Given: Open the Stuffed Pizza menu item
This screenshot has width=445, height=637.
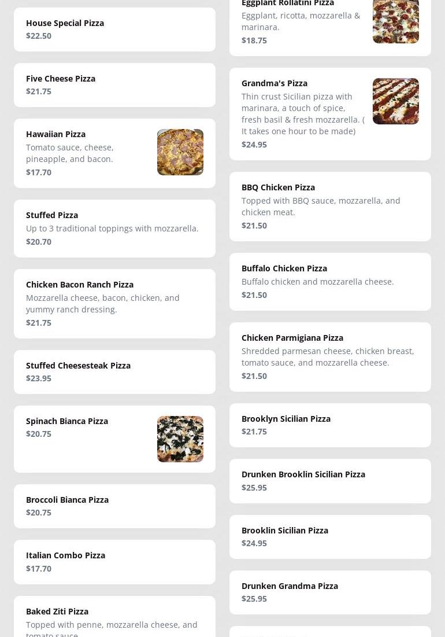Looking at the screenshot, I should click(x=114, y=229).
